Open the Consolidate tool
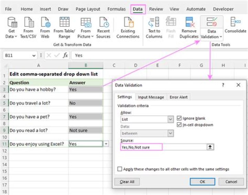The height and width of the screenshot is (195, 248). click(235, 23)
